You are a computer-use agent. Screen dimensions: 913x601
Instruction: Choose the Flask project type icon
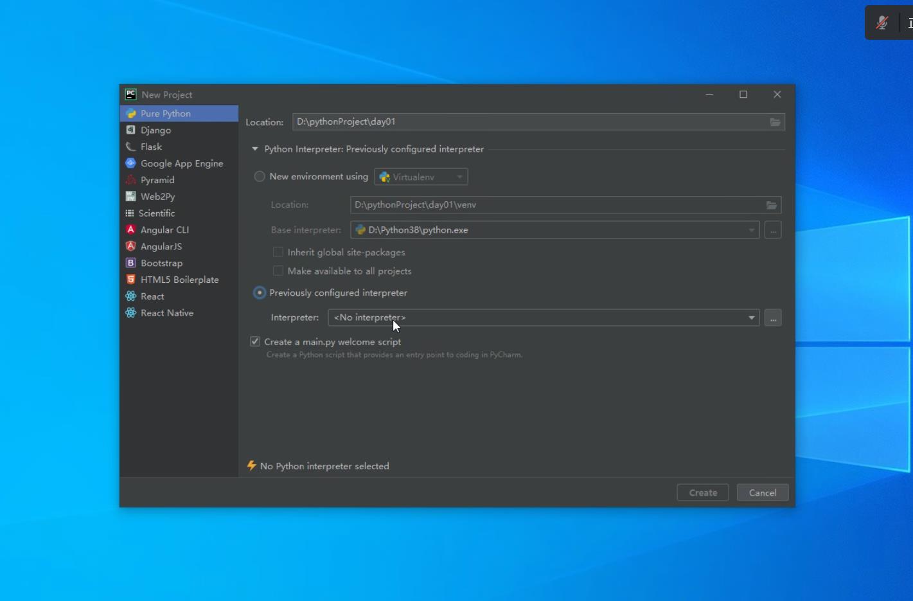[x=131, y=147]
